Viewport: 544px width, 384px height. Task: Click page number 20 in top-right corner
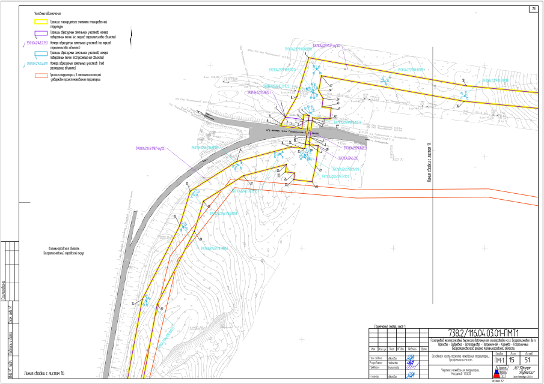533,8
